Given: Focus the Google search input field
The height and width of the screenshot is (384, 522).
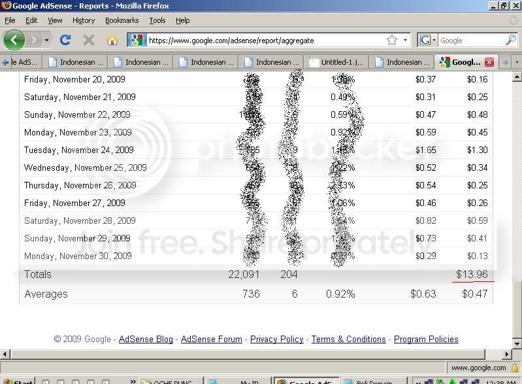Looking at the screenshot, I should [471, 41].
